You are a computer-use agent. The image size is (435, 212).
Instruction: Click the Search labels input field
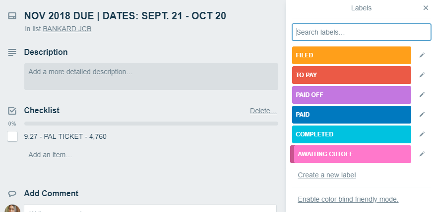362,32
